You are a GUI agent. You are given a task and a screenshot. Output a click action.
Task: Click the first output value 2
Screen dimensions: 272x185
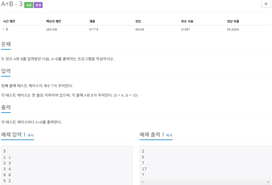pyautogui.click(x=143, y=151)
